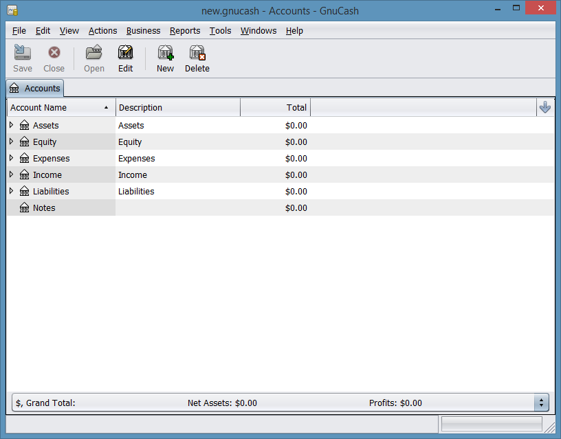The width and height of the screenshot is (561, 439).
Task: Open the Edit menu
Action: [x=43, y=31]
